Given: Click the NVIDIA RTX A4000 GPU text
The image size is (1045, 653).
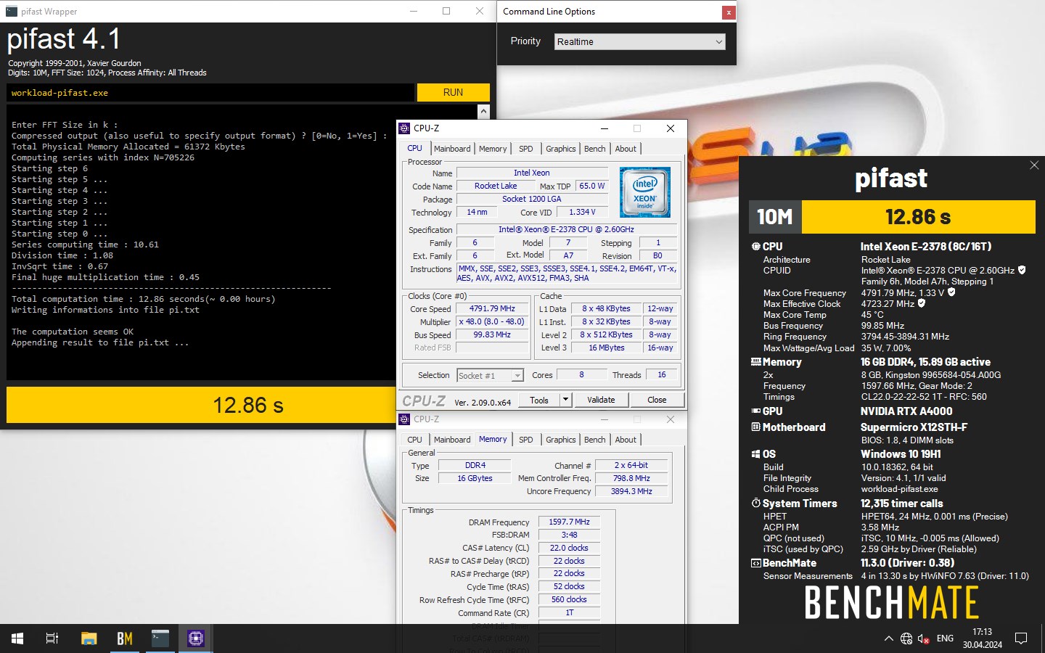Looking at the screenshot, I should click(x=906, y=411).
